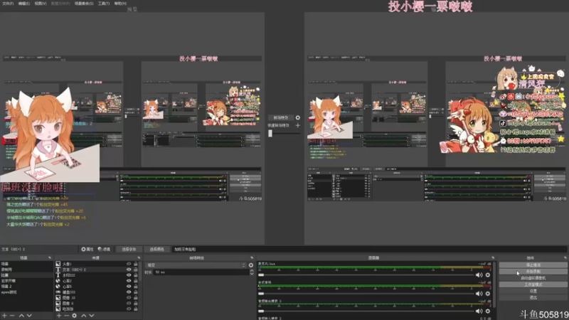Toggle the lock on the 水印222 source
The image size is (569, 320).
(136, 275)
